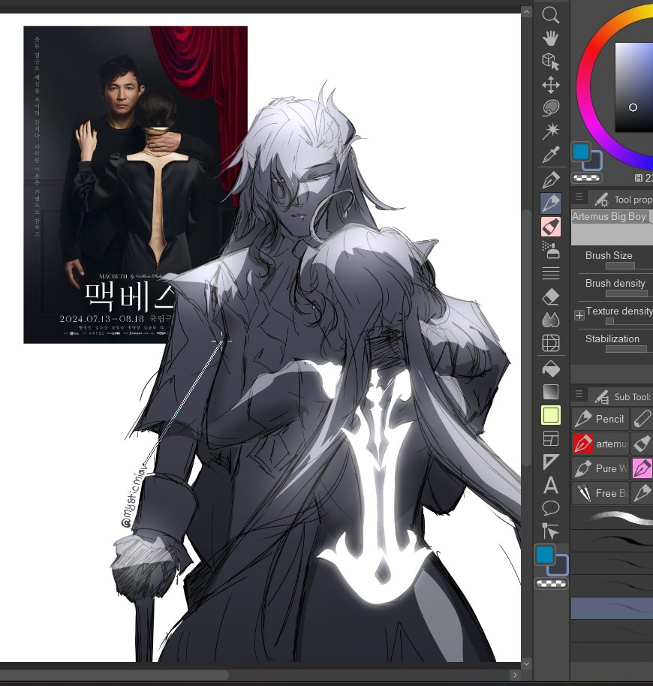This screenshot has width=653, height=686.
Task: Select the Auto select magic wand
Action: pyautogui.click(x=551, y=131)
